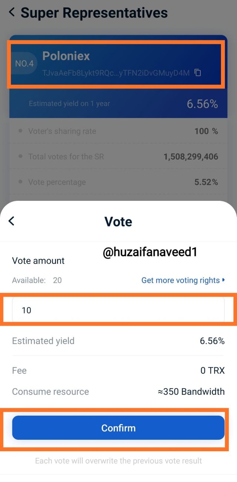
Task: Tap the Poloniex representative name
Action: click(66, 56)
